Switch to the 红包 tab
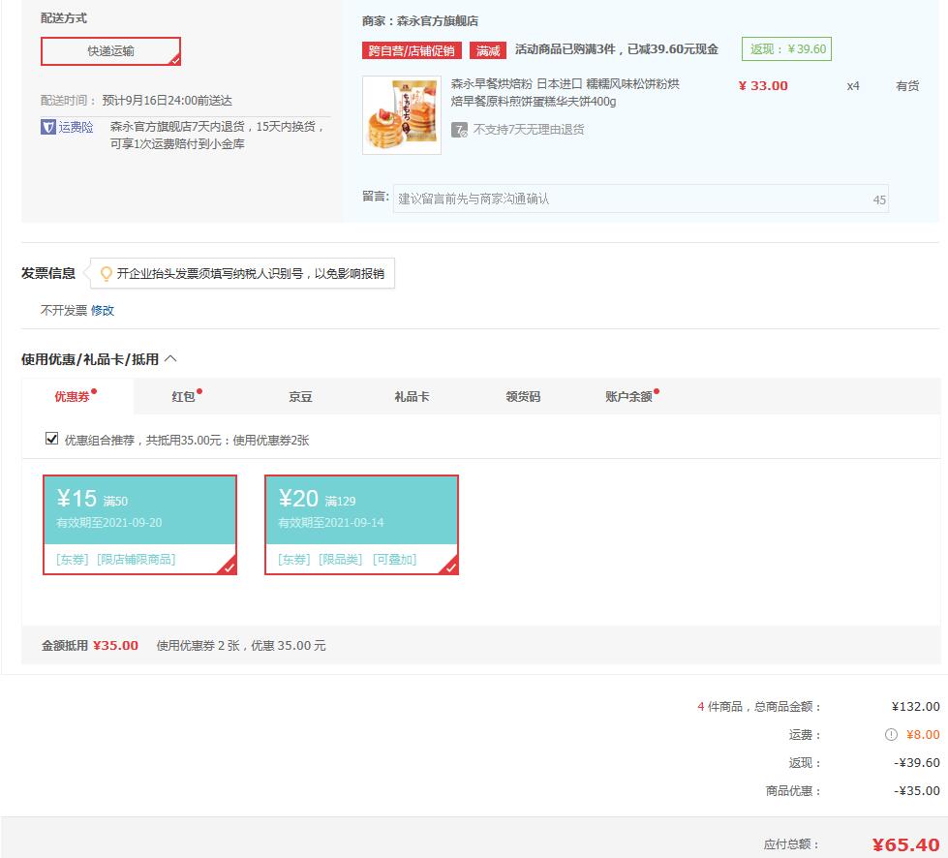 183,397
